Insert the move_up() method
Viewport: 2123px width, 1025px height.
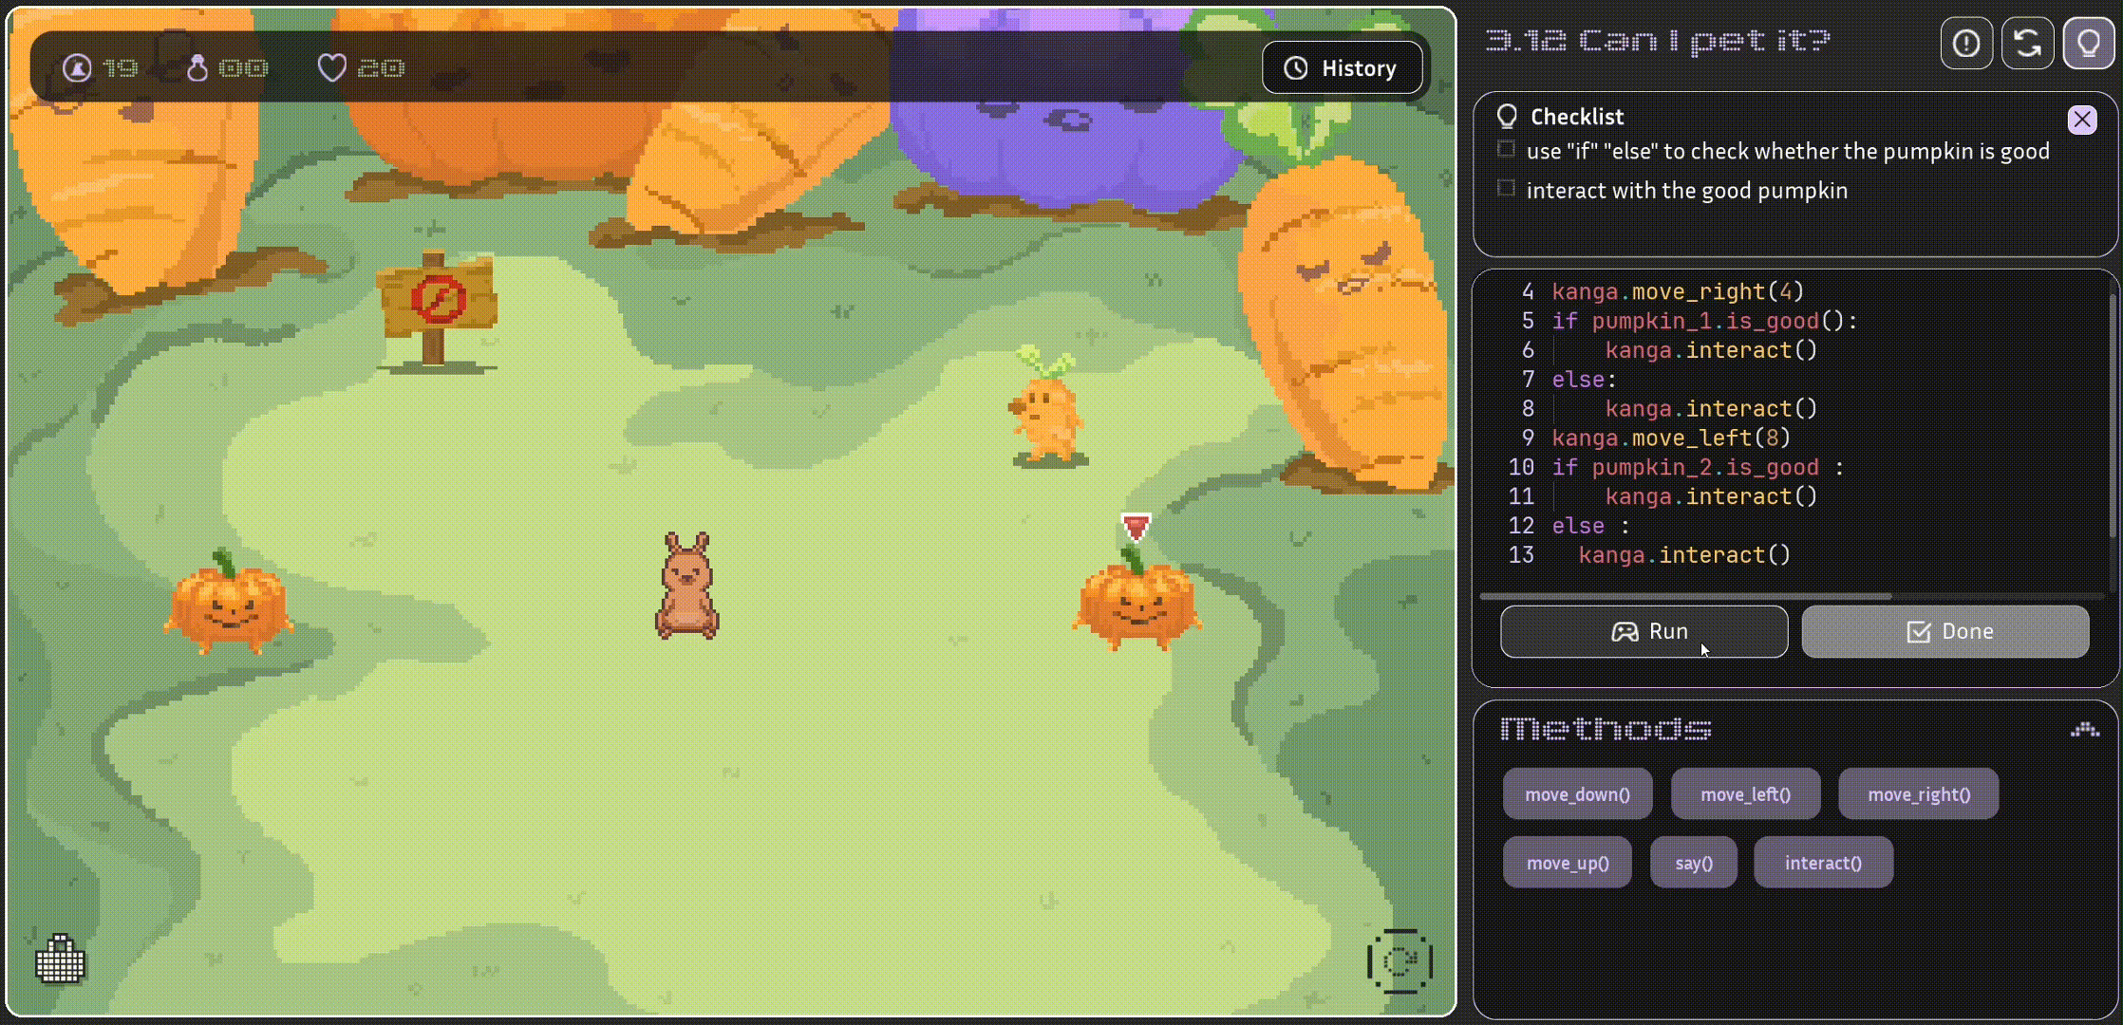pyautogui.click(x=1568, y=863)
